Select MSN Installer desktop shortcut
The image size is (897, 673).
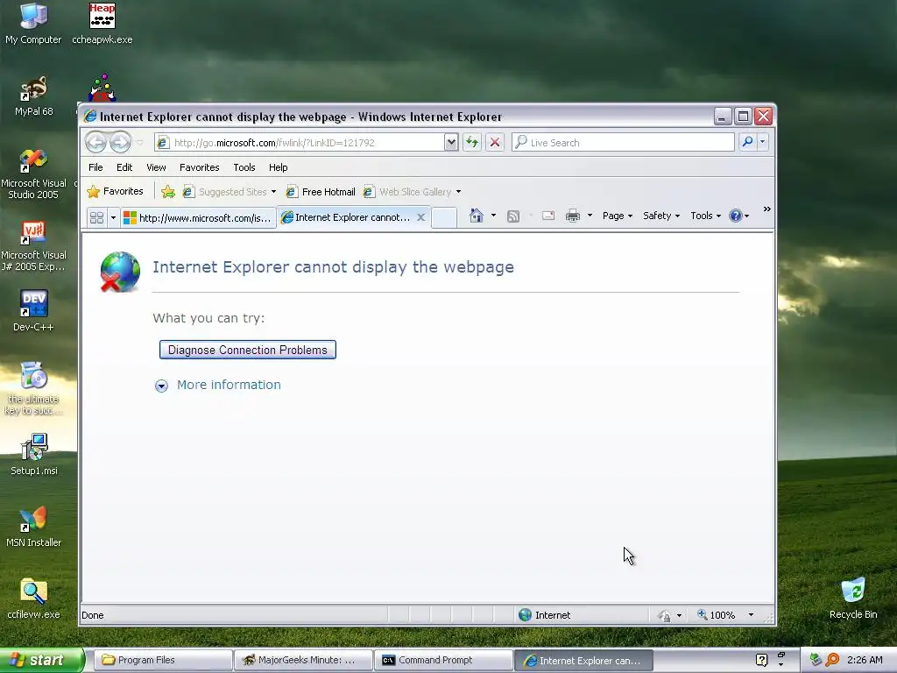33,527
